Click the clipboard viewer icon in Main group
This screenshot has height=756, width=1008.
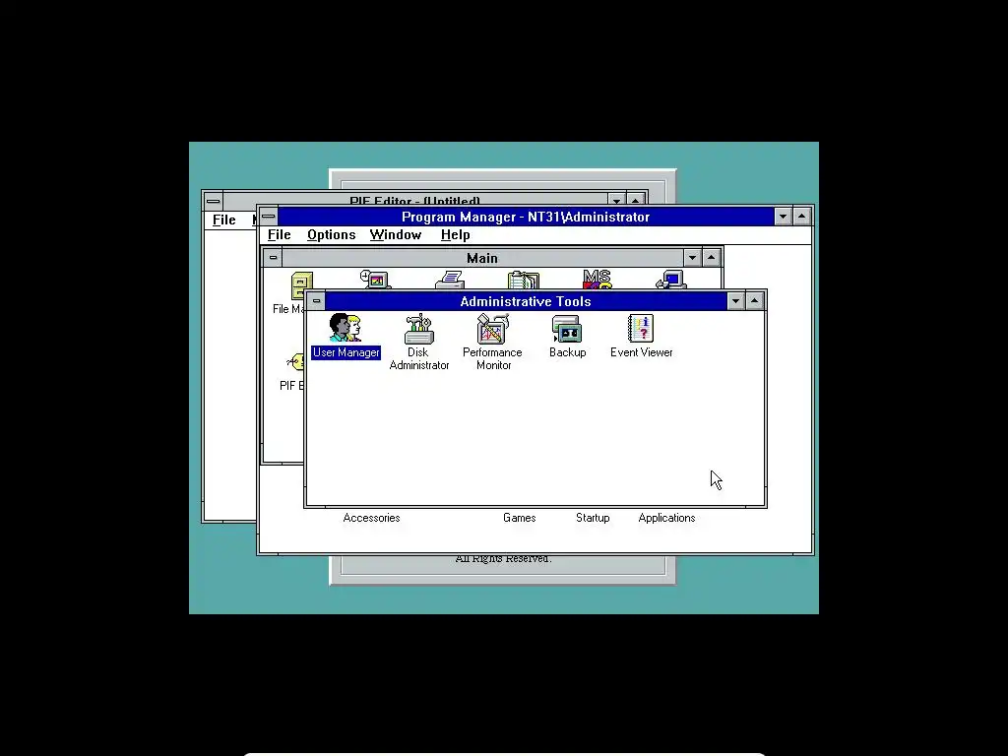click(524, 281)
